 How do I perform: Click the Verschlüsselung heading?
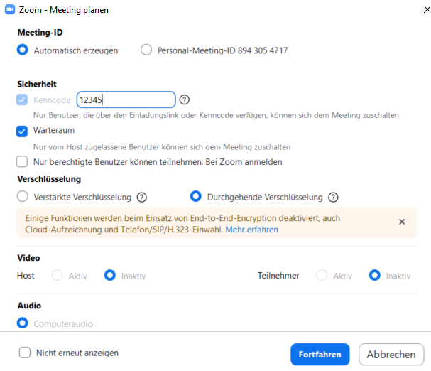click(49, 179)
